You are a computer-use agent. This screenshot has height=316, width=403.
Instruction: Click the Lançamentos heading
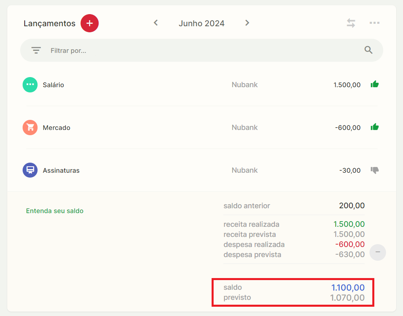coord(49,23)
